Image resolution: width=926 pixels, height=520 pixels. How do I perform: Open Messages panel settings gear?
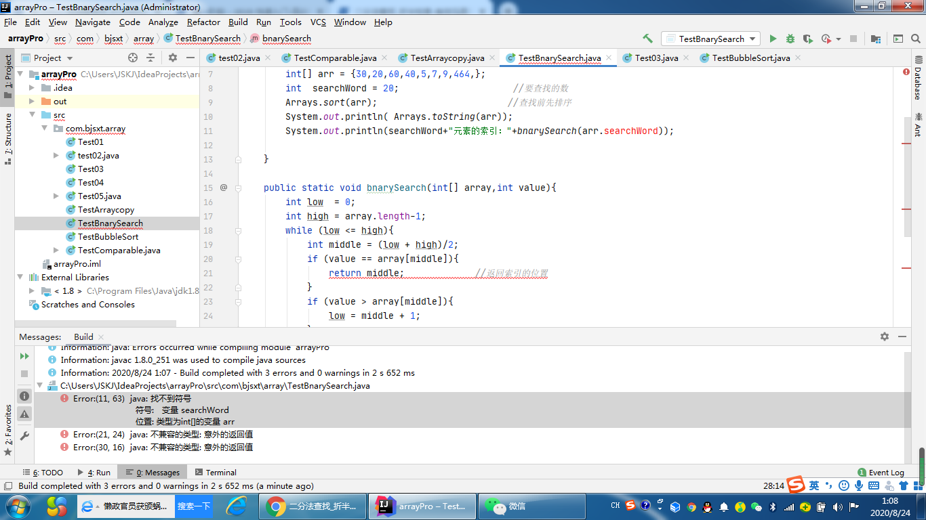(x=885, y=337)
